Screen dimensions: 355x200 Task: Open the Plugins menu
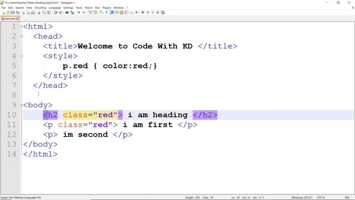(x=106, y=8)
